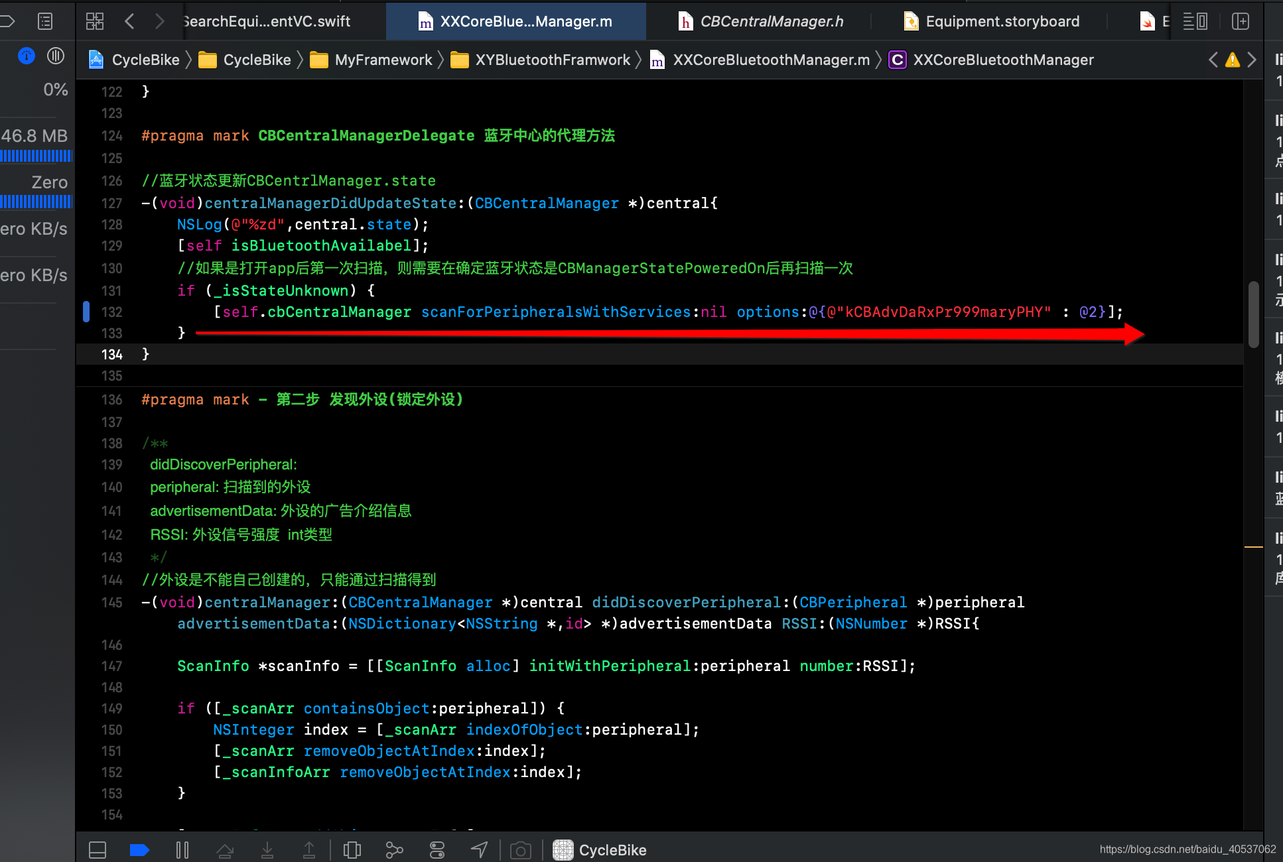Click containsObject on line 149
Image resolution: width=1283 pixels, height=862 pixels.
366,708
